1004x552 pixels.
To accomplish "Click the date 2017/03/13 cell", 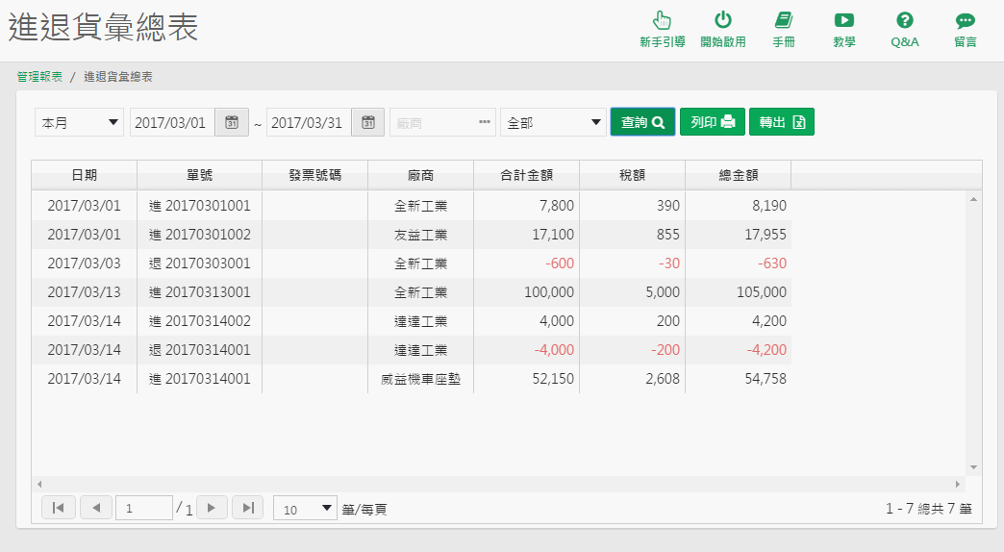I will (x=84, y=292).
